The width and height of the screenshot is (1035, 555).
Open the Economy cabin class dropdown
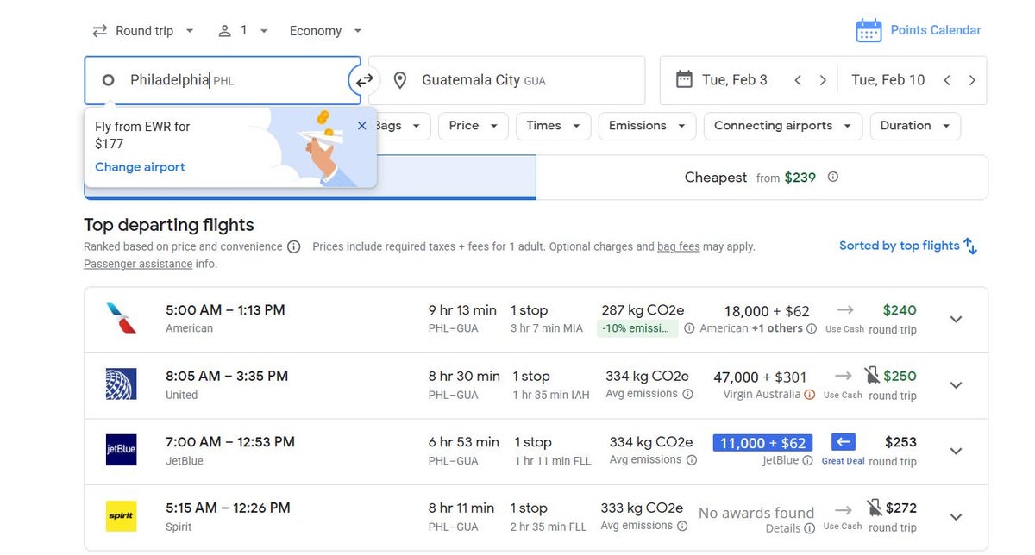point(325,31)
